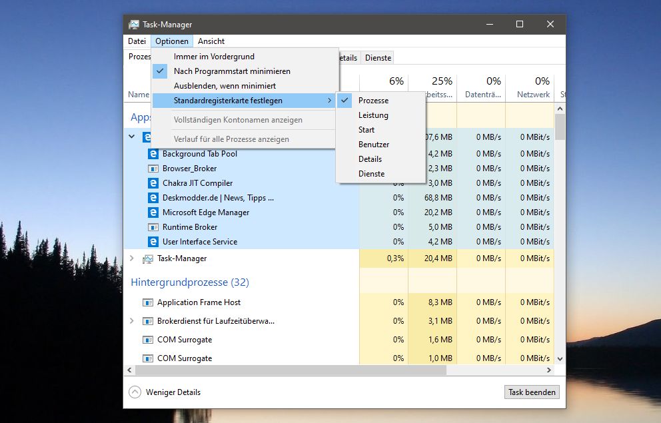Select the Runtime Broker row name
This screenshot has height=423, width=661.
[x=190, y=227]
